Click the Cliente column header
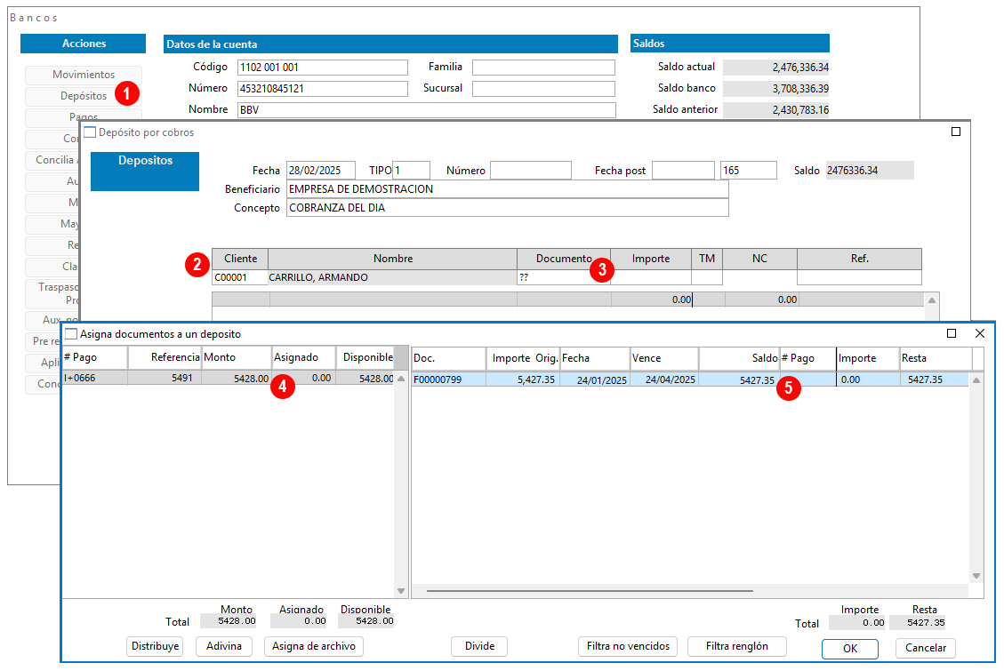 (x=240, y=259)
